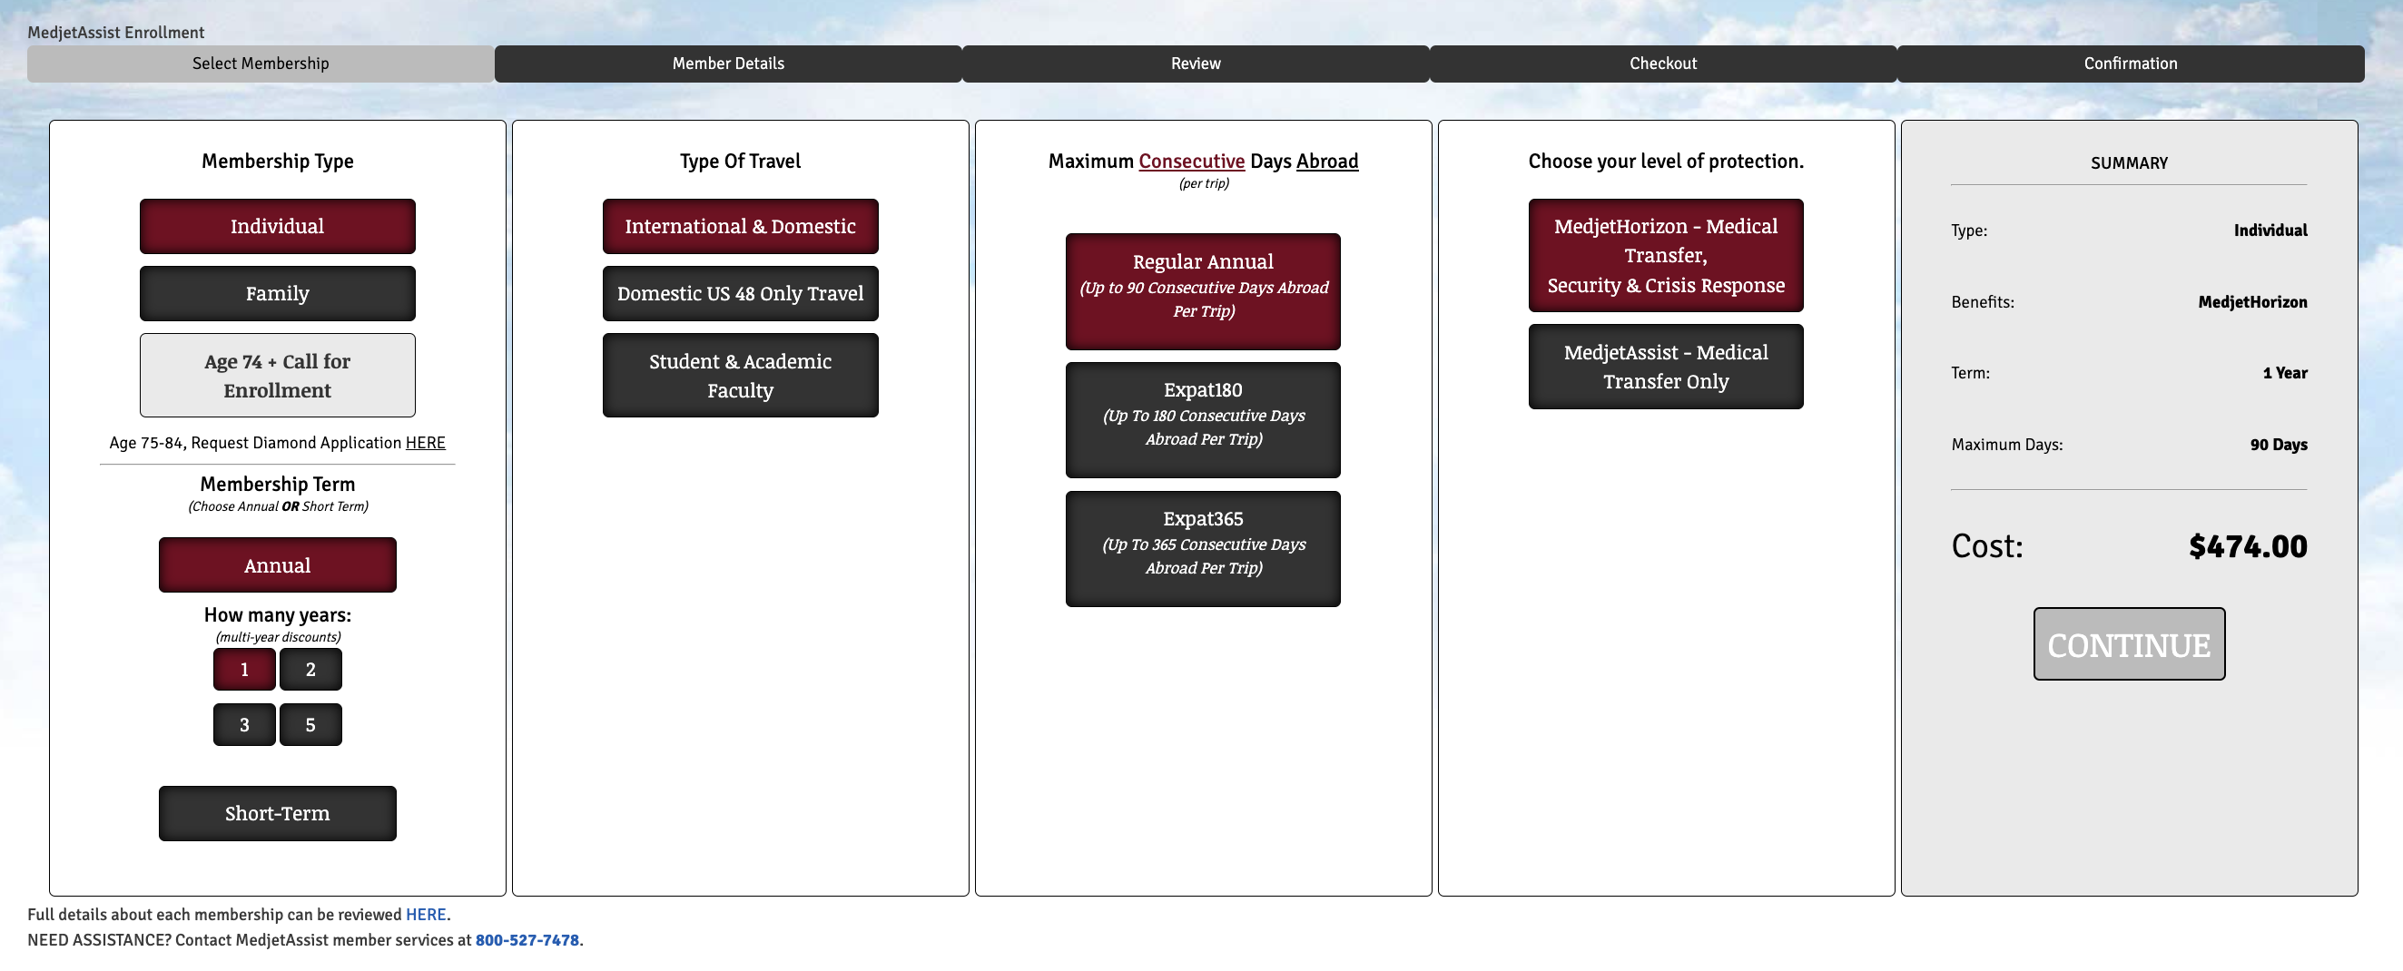Click the MedjetHorizon benefits value
2403x971 pixels.
tap(2252, 301)
